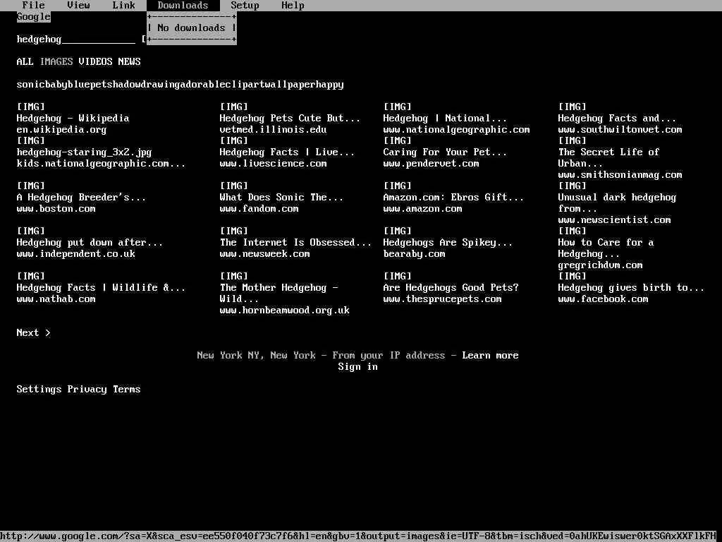Switch to the ALL results tab
The height and width of the screenshot is (542, 722).
tap(25, 62)
